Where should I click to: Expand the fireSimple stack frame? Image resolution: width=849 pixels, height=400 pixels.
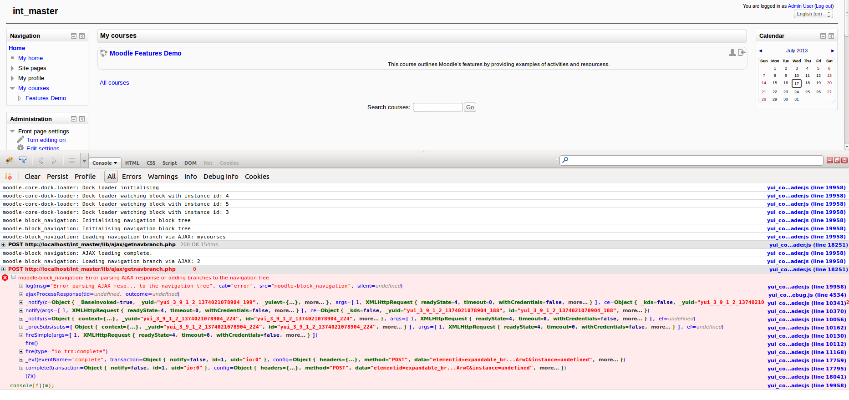click(21, 335)
